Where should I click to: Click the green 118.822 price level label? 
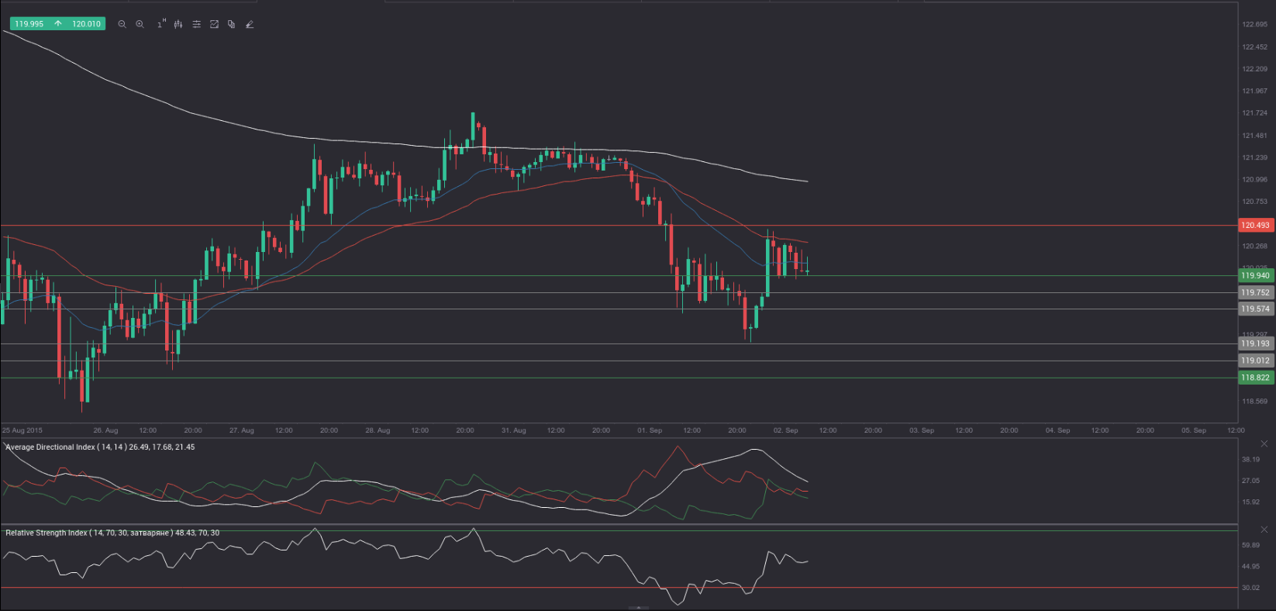coord(1255,378)
